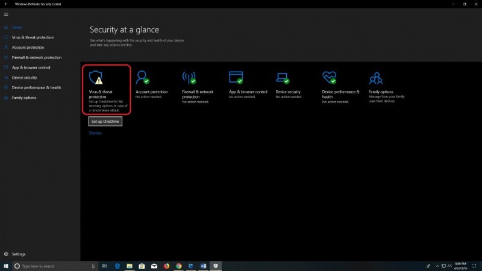Open File Explorer from the taskbar
Image resolution: width=482 pixels, height=271 pixels.
[x=130, y=266]
